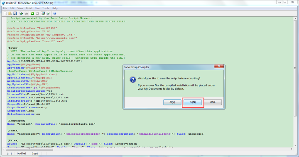The image size is (299, 157).
Task: Open the File menu
Action: [5, 8]
